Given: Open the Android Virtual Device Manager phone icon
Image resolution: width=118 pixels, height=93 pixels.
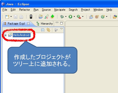Looking at the screenshot, I should [31, 17].
